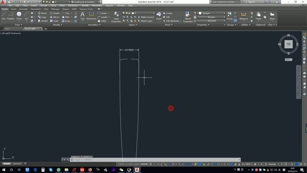Click Match Properties
Image resolution: width=307 pixels, height=173 pixels.
tap(188, 17)
